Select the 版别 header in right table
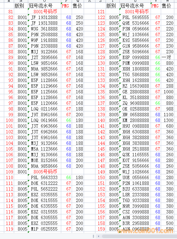 (x=111, y=6)
